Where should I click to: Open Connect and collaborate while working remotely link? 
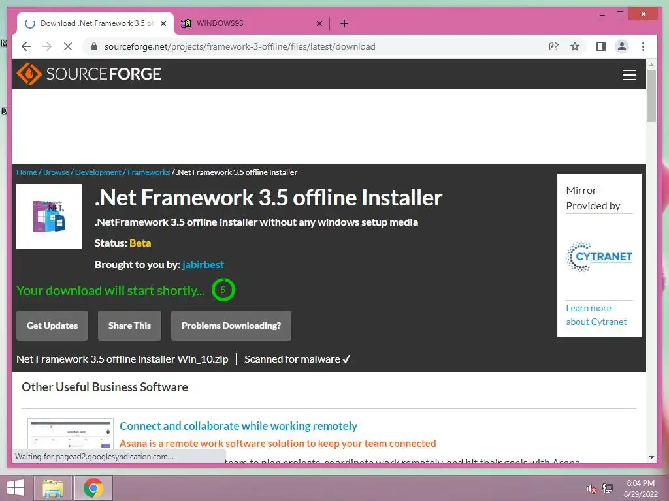tap(238, 426)
